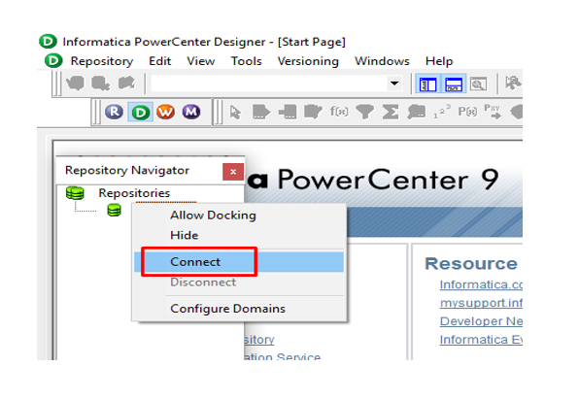Open the toolbar combo box dropdown arrow
This screenshot has height=399, width=579.
(x=394, y=83)
